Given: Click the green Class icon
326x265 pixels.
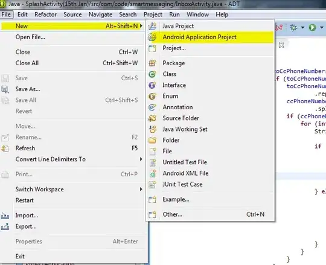Looking at the screenshot, I should [152, 74].
